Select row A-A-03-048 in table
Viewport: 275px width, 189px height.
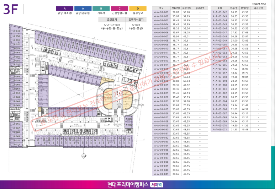238,37
